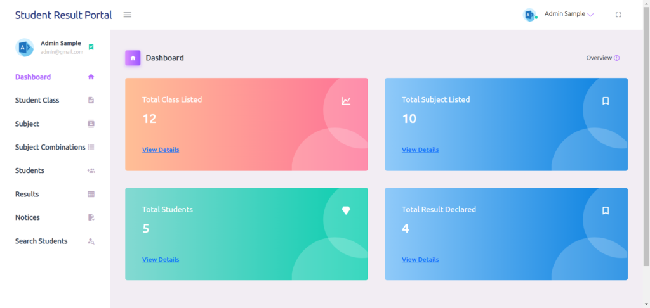Click the green bookmark-check icon near admin profile
650x308 pixels.
91,47
